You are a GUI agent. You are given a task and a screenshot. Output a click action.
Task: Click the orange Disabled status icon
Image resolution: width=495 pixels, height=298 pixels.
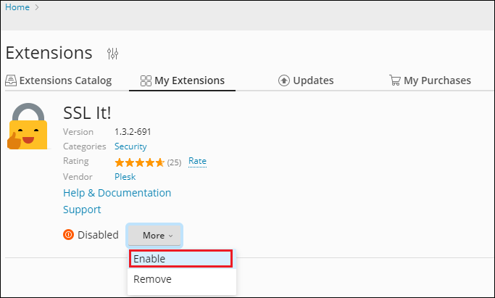click(68, 234)
